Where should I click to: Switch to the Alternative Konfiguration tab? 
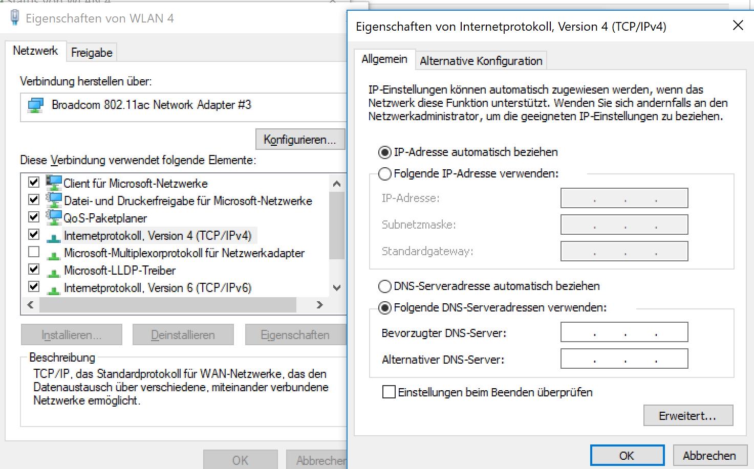point(481,61)
